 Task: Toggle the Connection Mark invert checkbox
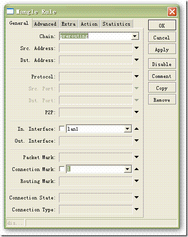62,169
